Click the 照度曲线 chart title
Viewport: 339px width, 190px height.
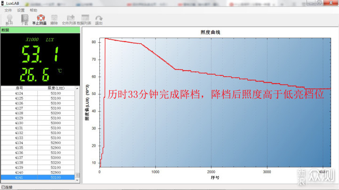(x=210, y=32)
